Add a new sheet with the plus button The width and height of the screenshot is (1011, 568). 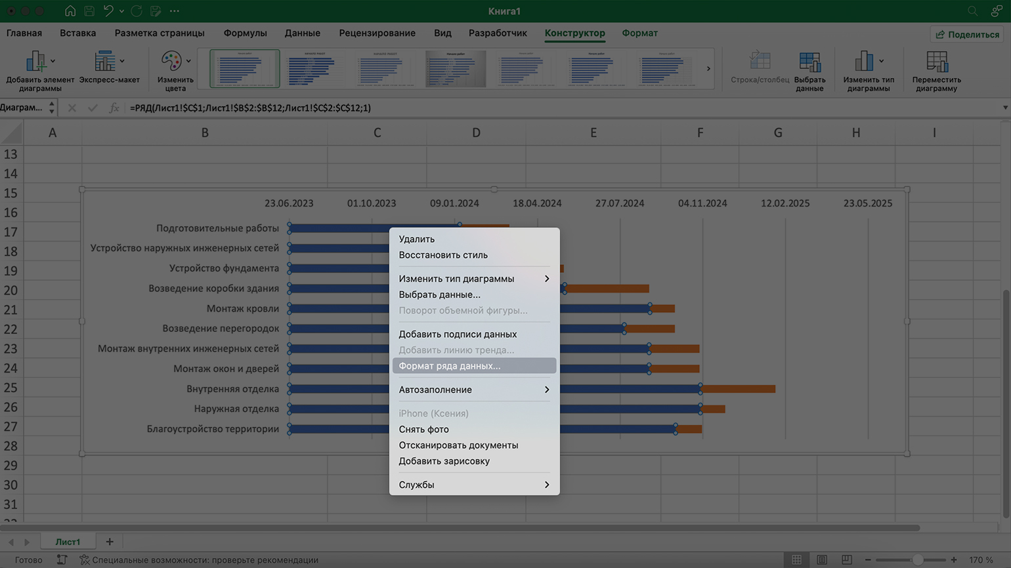pyautogui.click(x=110, y=542)
